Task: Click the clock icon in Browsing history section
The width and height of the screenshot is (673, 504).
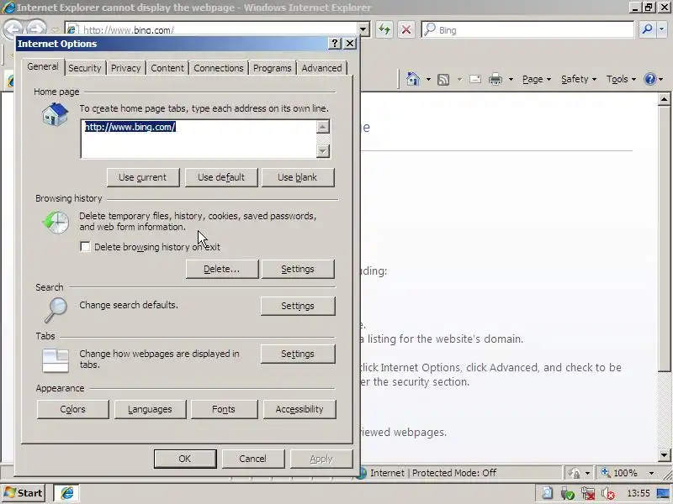Action: click(x=56, y=222)
